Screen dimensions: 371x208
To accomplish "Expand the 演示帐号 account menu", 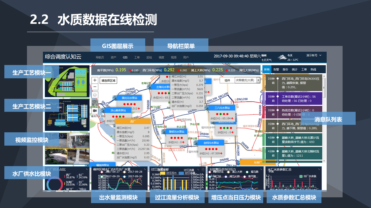I will click(x=314, y=55).
